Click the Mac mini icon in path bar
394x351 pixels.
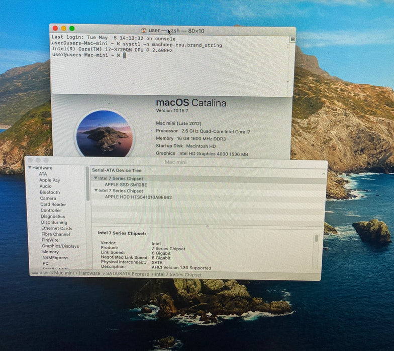point(35,273)
